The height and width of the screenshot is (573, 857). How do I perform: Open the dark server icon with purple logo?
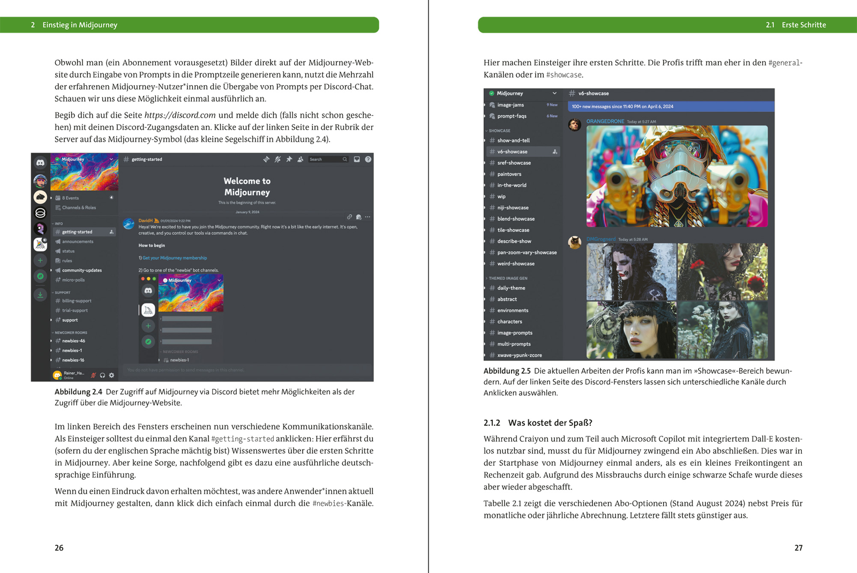(x=40, y=228)
